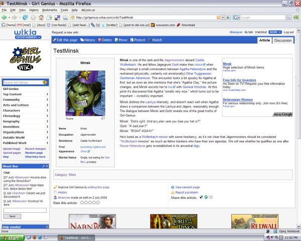Screen dimensions: 301x241
Task: Open the History menu in menu bar
Action: point(34,10)
